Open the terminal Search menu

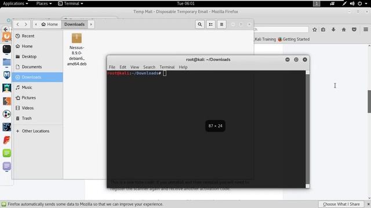[x=150, y=67]
